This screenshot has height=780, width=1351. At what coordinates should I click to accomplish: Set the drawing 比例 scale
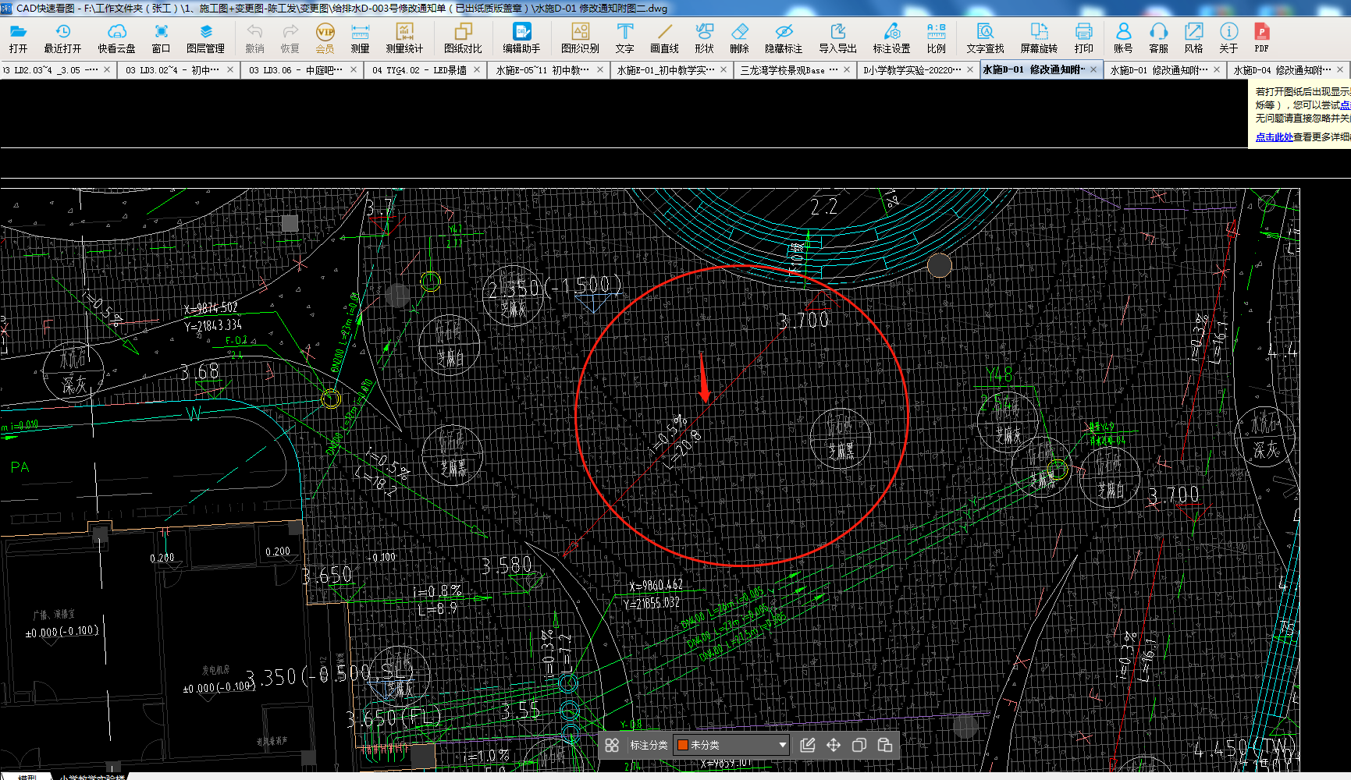pyautogui.click(x=936, y=38)
